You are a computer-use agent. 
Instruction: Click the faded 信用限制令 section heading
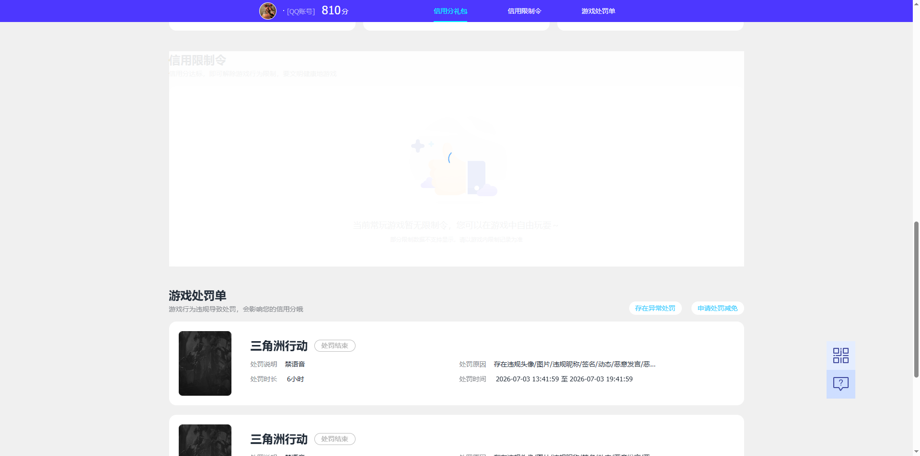[197, 60]
